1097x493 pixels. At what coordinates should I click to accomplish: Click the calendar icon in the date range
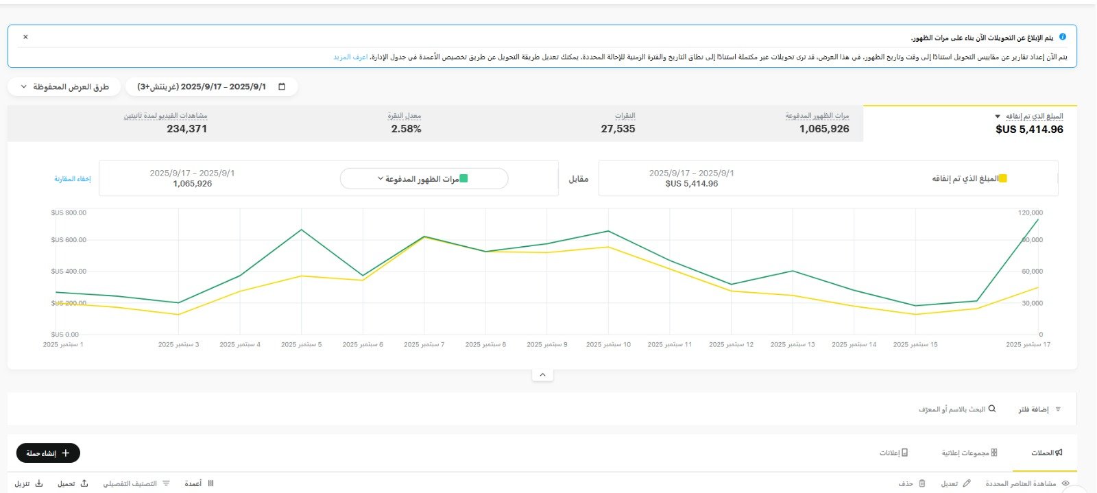click(282, 87)
